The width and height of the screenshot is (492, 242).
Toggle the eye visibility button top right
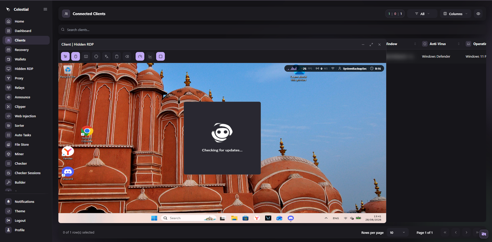coord(478,14)
